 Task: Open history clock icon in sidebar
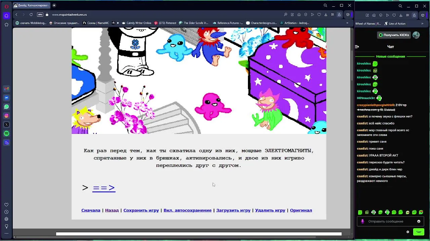(6, 212)
